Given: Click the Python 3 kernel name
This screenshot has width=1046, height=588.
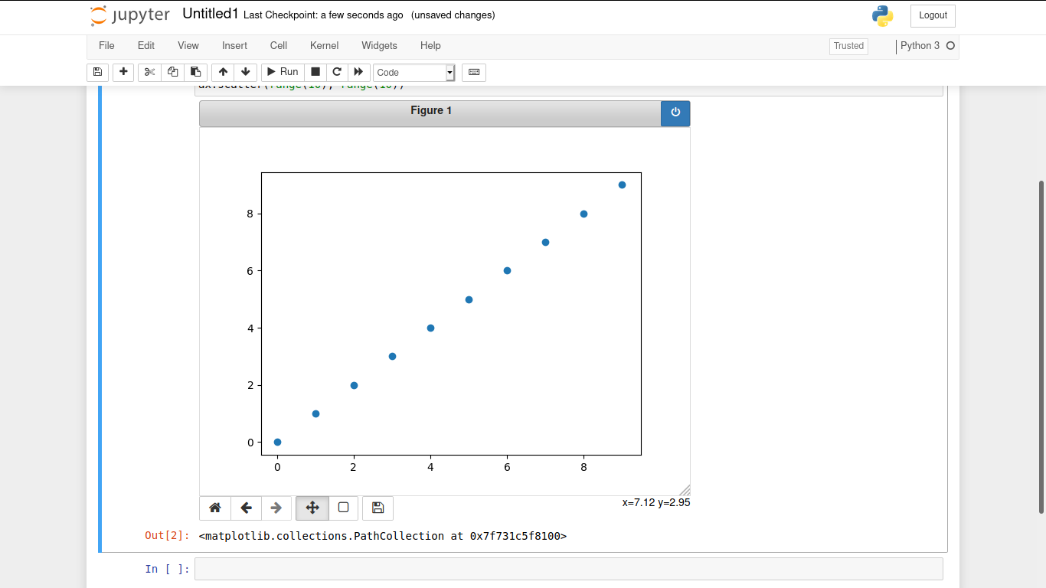Looking at the screenshot, I should [920, 46].
